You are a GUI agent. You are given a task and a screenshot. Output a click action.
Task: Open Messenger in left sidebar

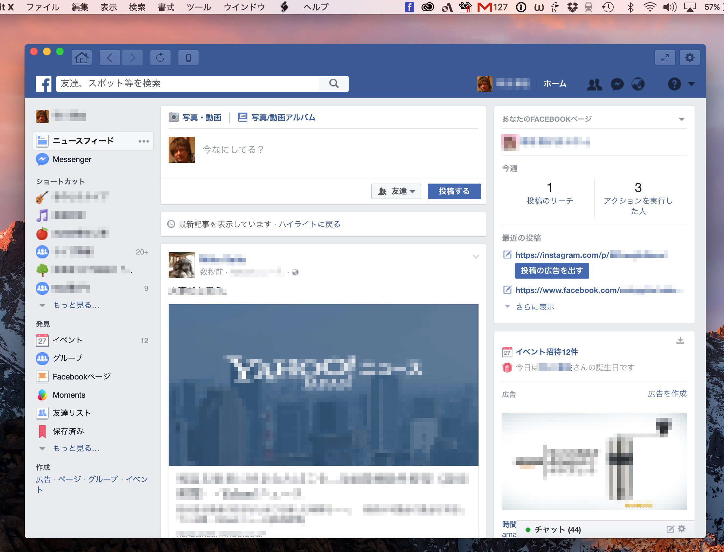tap(72, 159)
